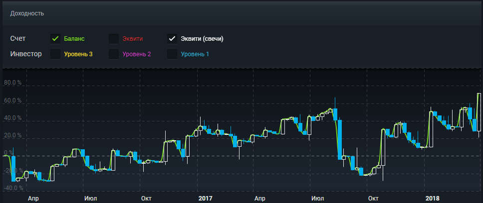
Task: Click the 80.0 % axis label
Action: [13, 83]
